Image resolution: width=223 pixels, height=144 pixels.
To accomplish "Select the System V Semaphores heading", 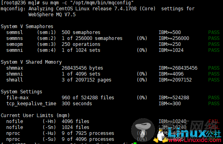I will click(x=27, y=27).
